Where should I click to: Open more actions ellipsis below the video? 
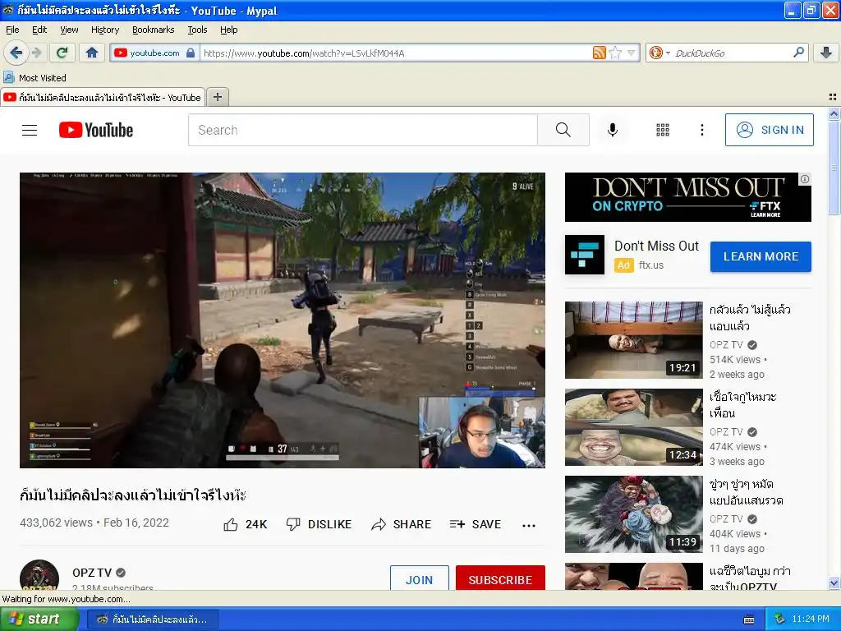[x=529, y=525]
